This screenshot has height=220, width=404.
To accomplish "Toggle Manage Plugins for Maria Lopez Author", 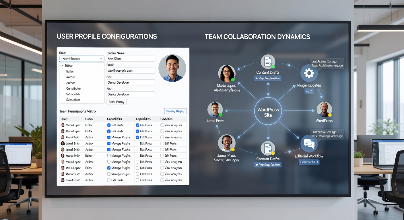I will [109, 162].
